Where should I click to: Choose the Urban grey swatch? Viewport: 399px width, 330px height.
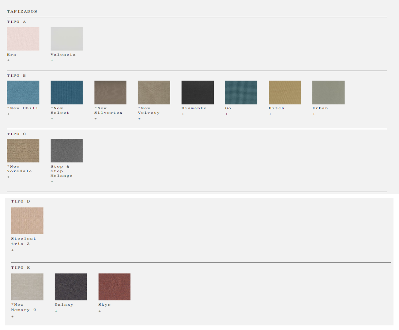pyautogui.click(x=328, y=93)
